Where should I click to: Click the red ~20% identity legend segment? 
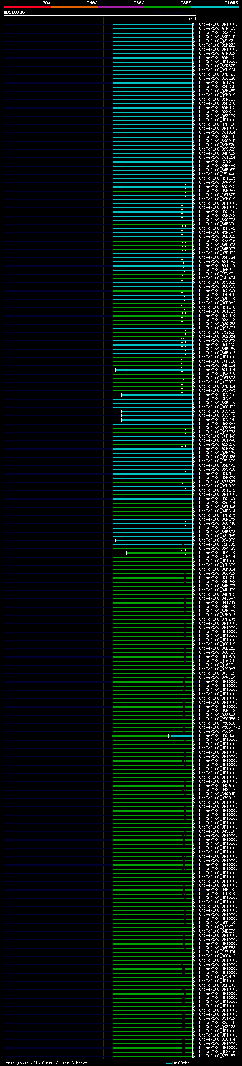coord(27,7)
